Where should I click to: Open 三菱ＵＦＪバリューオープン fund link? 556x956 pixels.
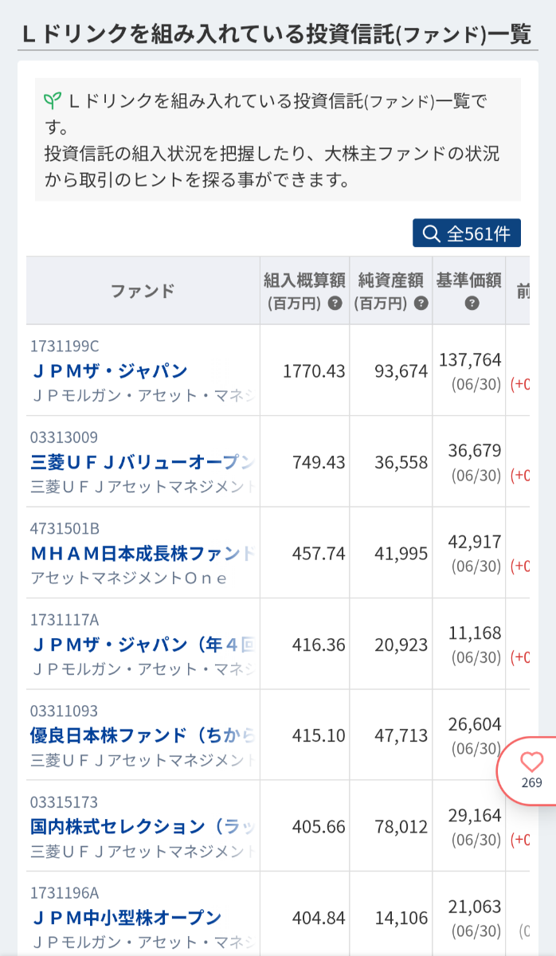coord(142,462)
